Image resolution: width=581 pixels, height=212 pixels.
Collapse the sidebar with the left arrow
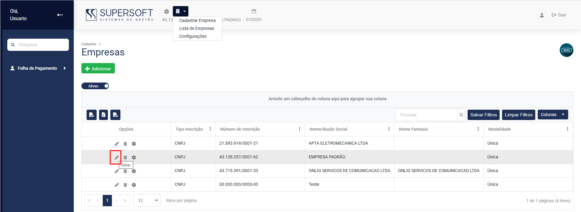[60, 15]
